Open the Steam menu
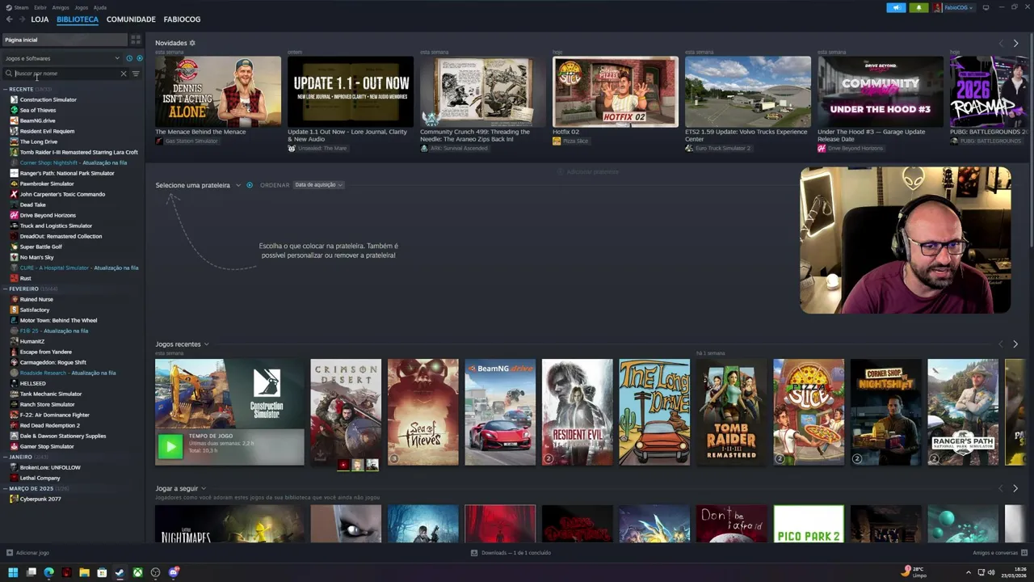The width and height of the screenshot is (1034, 582). [20, 7]
